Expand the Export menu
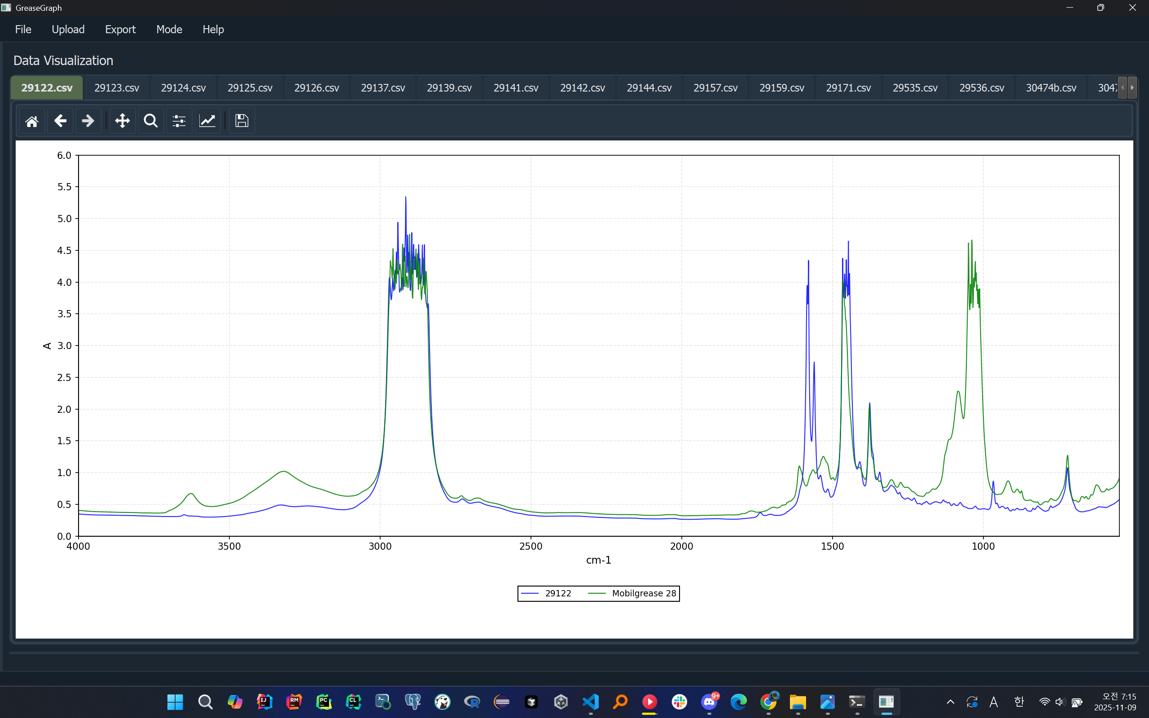1149x718 pixels. tap(120, 30)
